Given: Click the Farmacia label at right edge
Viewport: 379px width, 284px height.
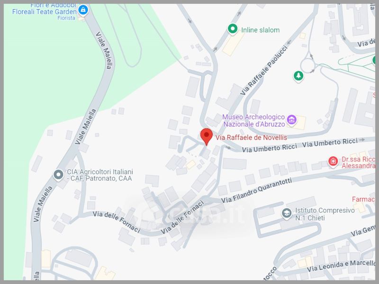Looking at the screenshot, I should point(363,199).
